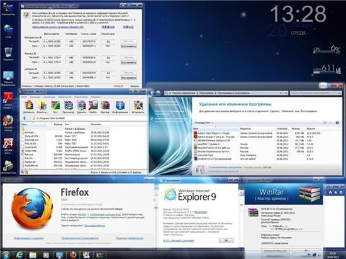Click Forward arrow in Programs window
The height and width of the screenshot is (259, 346).
(158, 93)
